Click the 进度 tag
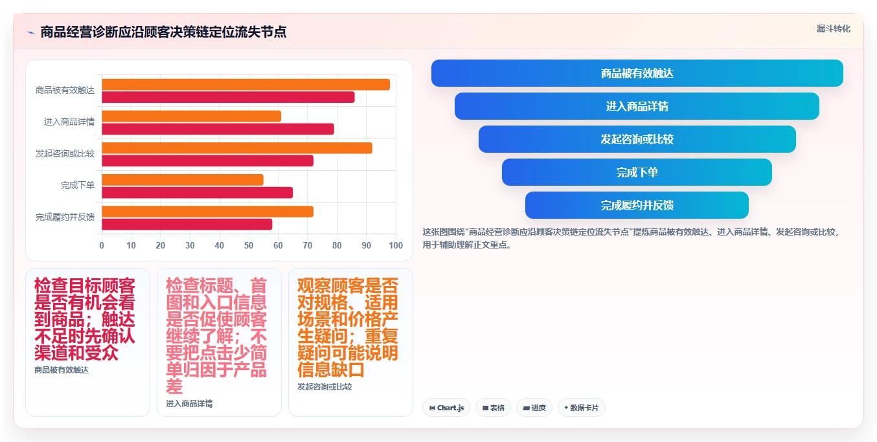 (534, 408)
